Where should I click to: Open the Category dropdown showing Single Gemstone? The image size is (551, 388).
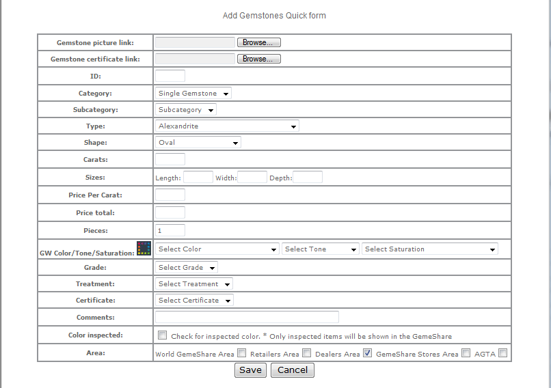pos(193,93)
